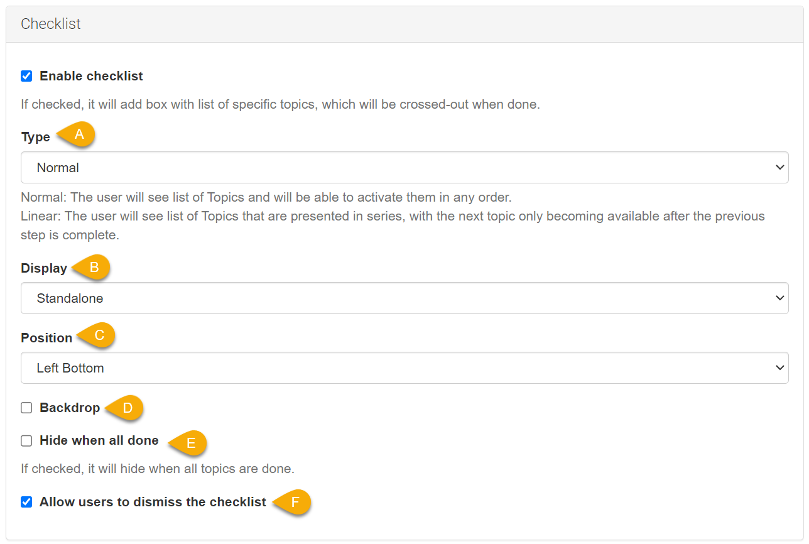809x544 pixels.
Task: Click the Hide when all done label
Action: pyautogui.click(x=99, y=441)
